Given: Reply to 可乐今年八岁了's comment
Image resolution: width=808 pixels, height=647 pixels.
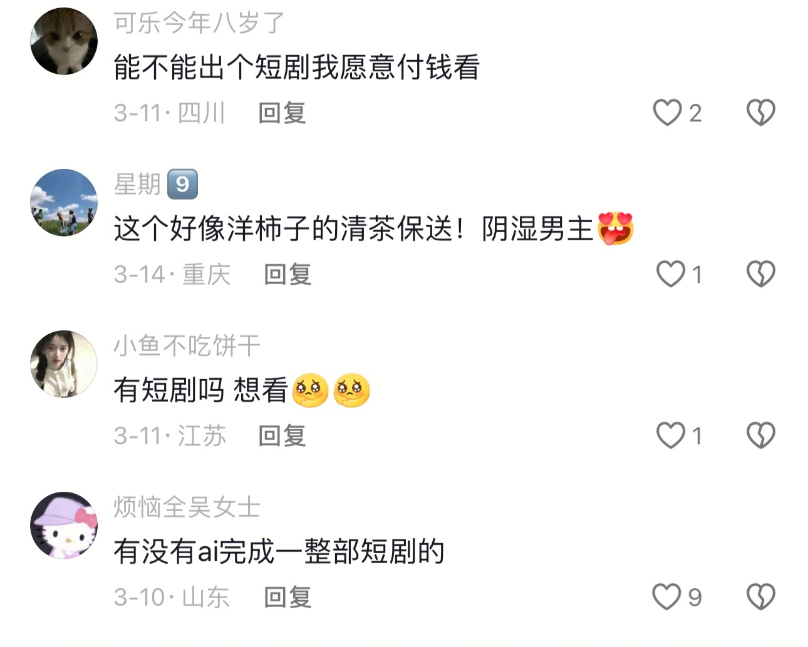Looking at the screenshot, I should pyautogui.click(x=282, y=113).
